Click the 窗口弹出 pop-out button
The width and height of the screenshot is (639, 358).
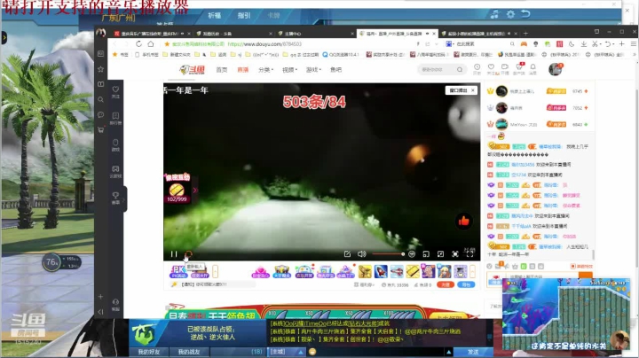coord(458,90)
